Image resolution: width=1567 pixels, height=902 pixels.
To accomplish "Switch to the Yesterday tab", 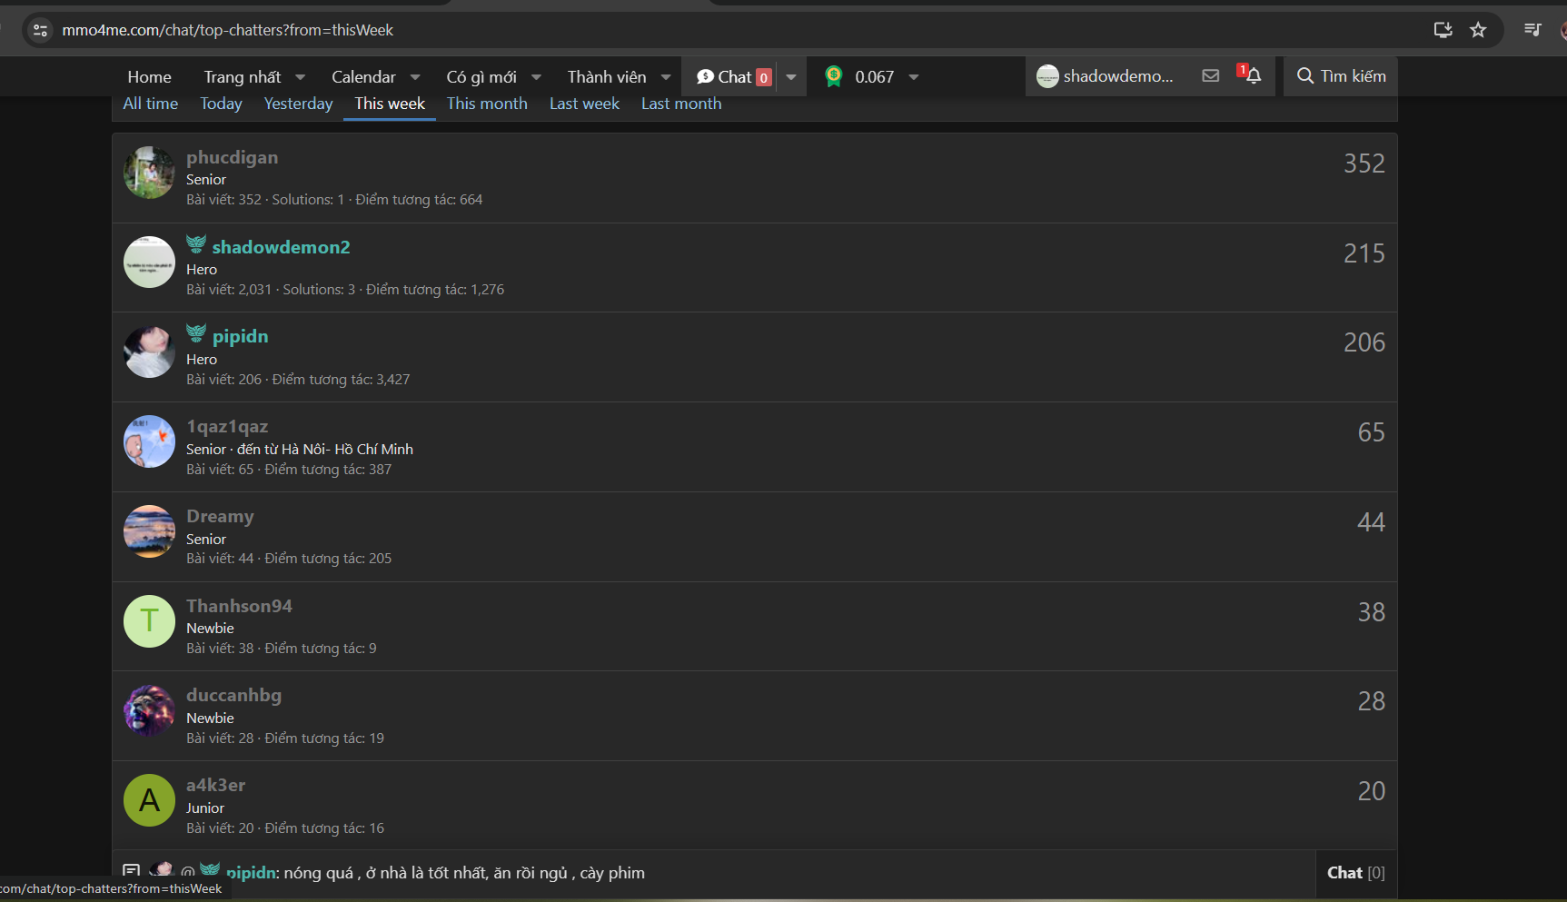I will coord(298,104).
